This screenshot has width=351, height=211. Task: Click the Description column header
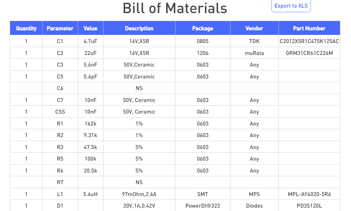(x=139, y=28)
